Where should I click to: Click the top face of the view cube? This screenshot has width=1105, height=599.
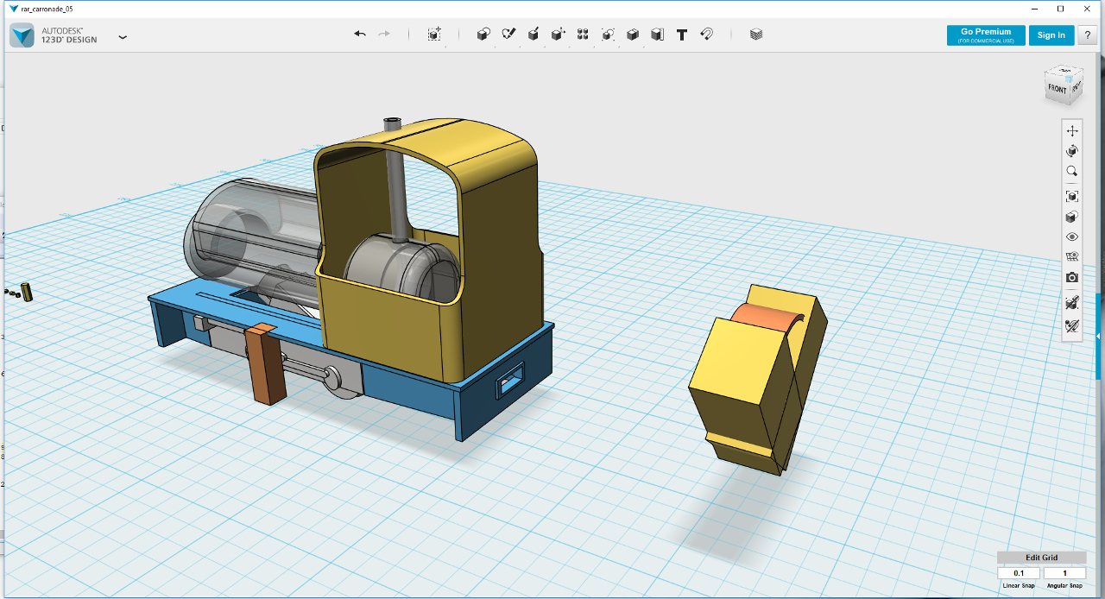(x=1064, y=72)
